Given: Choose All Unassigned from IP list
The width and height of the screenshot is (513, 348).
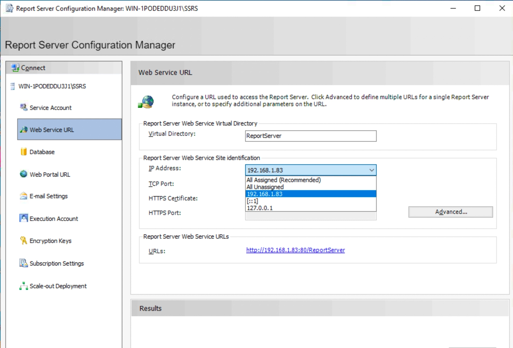Looking at the screenshot, I should (265, 187).
